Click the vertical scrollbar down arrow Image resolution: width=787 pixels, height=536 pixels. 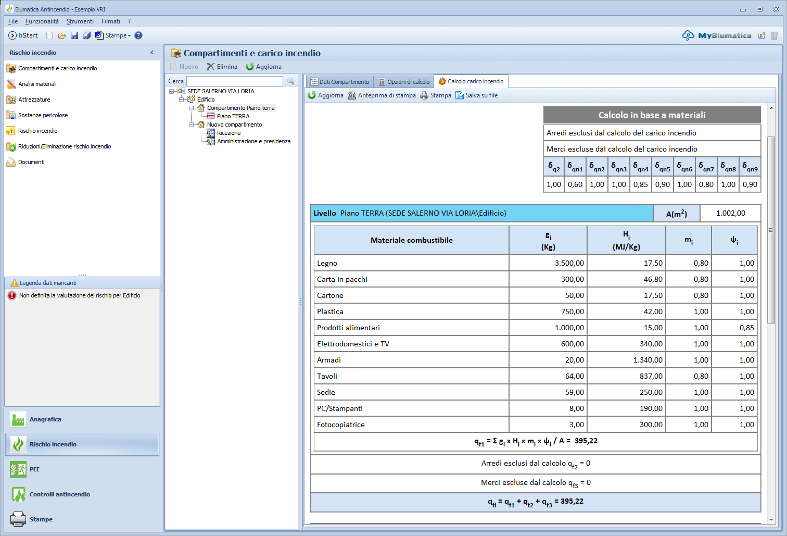click(x=771, y=519)
